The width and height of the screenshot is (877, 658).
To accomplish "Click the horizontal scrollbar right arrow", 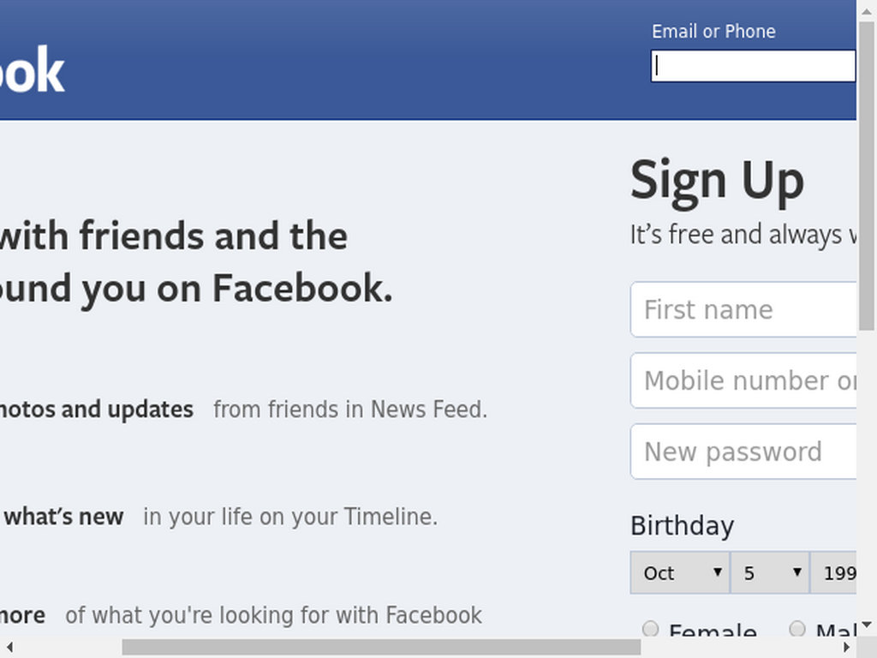I will (846, 647).
